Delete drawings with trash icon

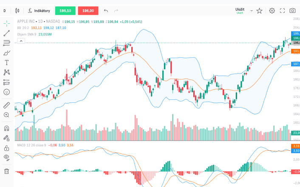pos(7,171)
